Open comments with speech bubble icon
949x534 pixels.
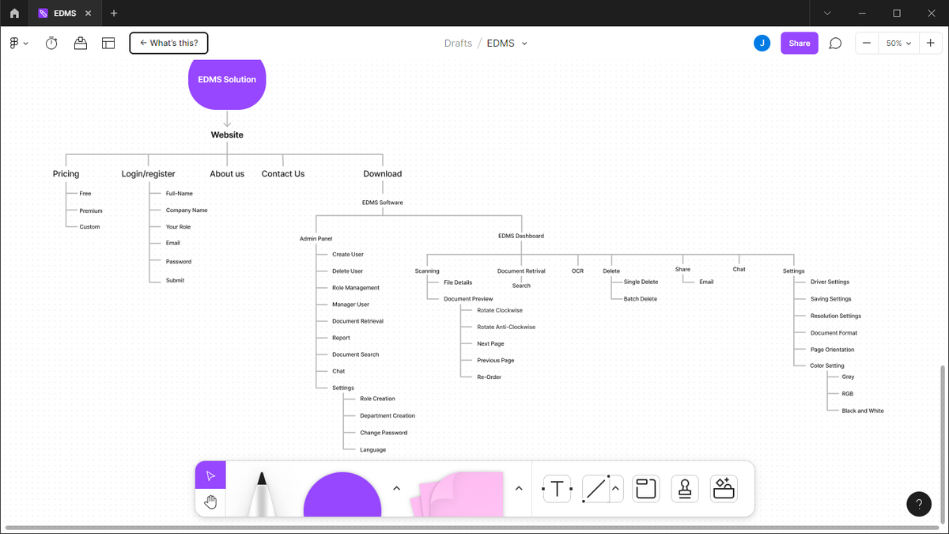835,44
